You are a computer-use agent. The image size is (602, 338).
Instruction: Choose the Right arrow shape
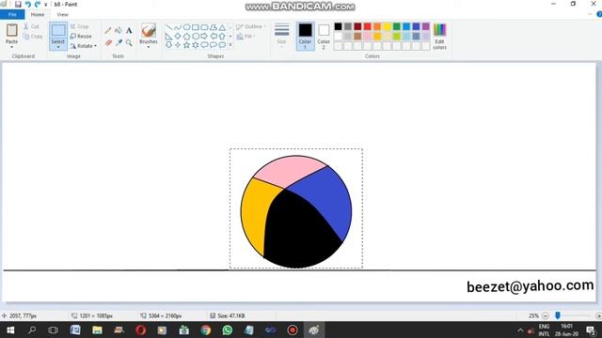coord(204,37)
